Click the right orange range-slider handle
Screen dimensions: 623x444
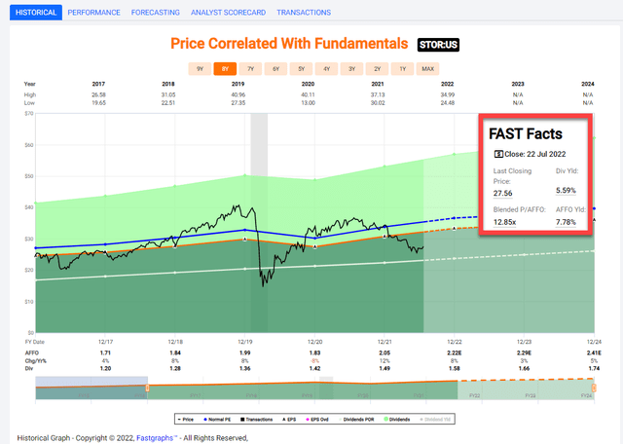(x=594, y=388)
